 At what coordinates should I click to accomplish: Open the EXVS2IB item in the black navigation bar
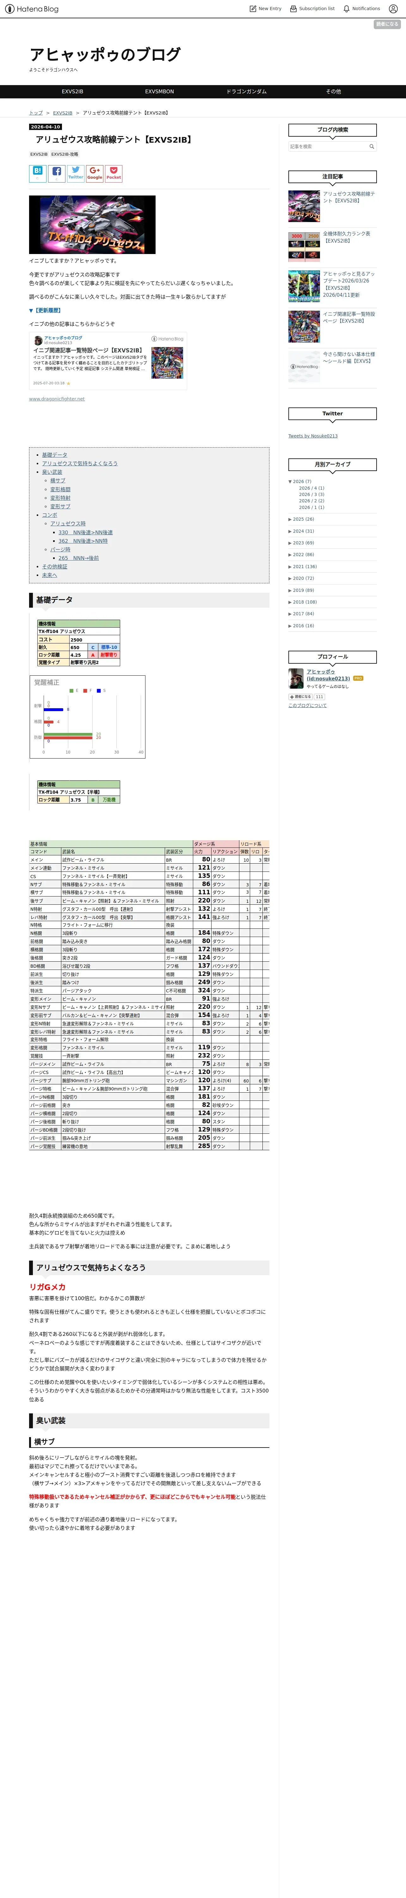point(72,91)
